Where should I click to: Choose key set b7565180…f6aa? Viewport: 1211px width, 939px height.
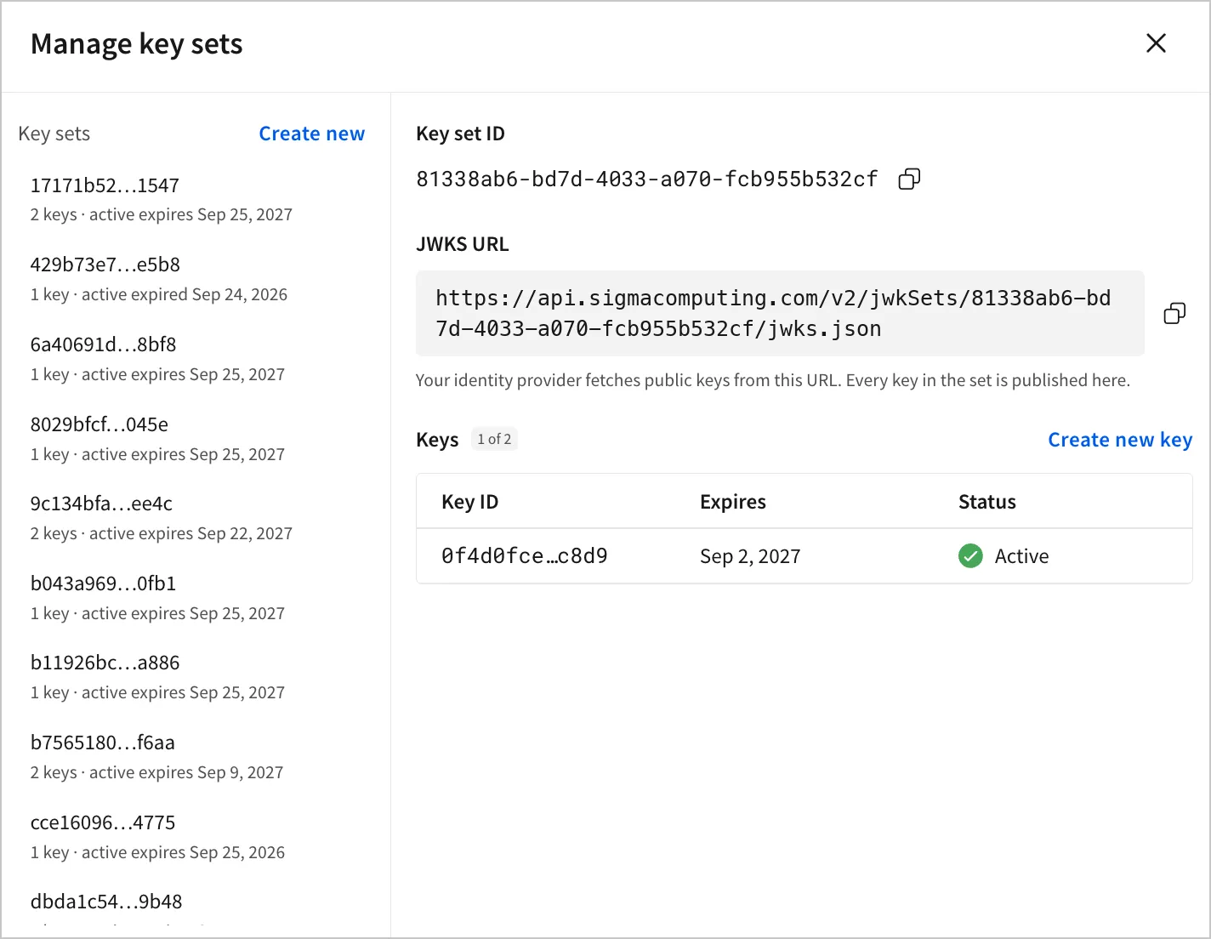(x=196, y=757)
